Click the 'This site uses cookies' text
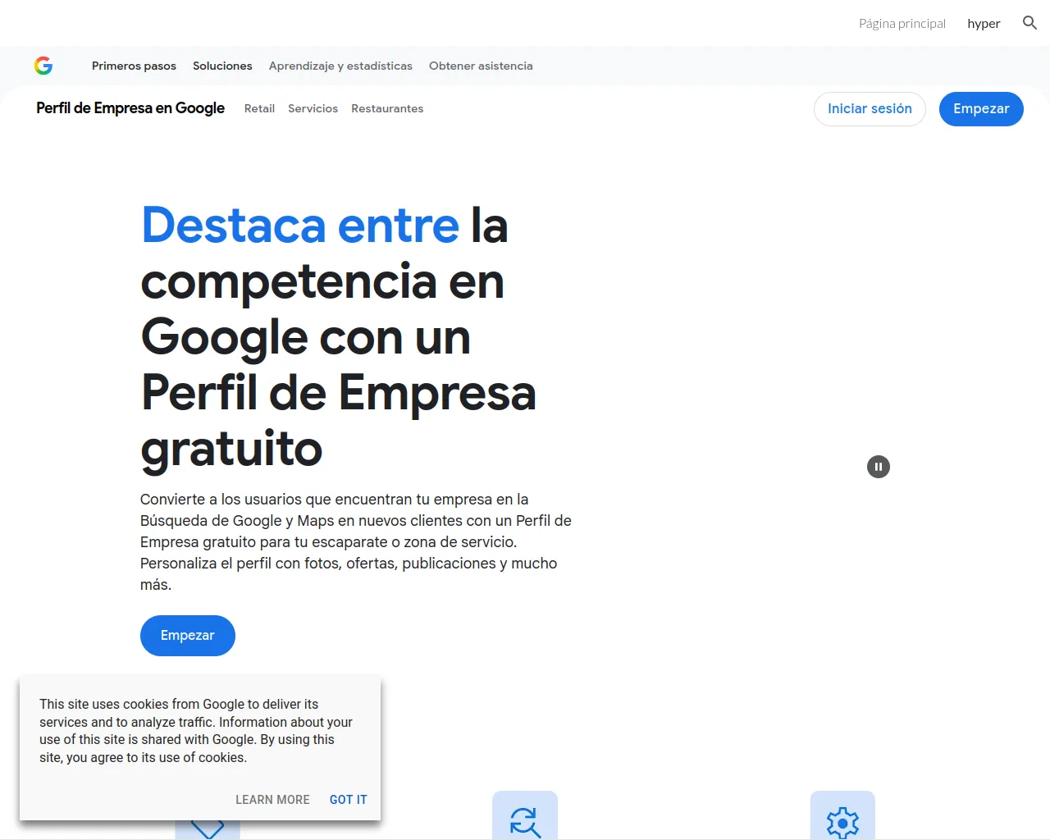 [x=196, y=731]
